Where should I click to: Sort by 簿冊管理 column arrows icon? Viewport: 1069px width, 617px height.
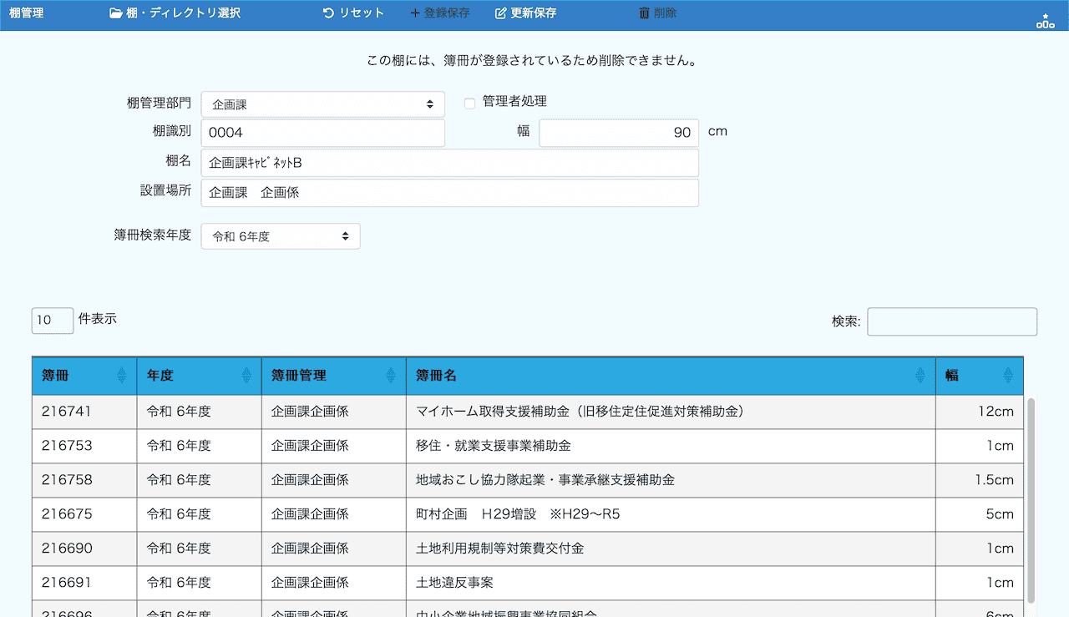pyautogui.click(x=391, y=376)
